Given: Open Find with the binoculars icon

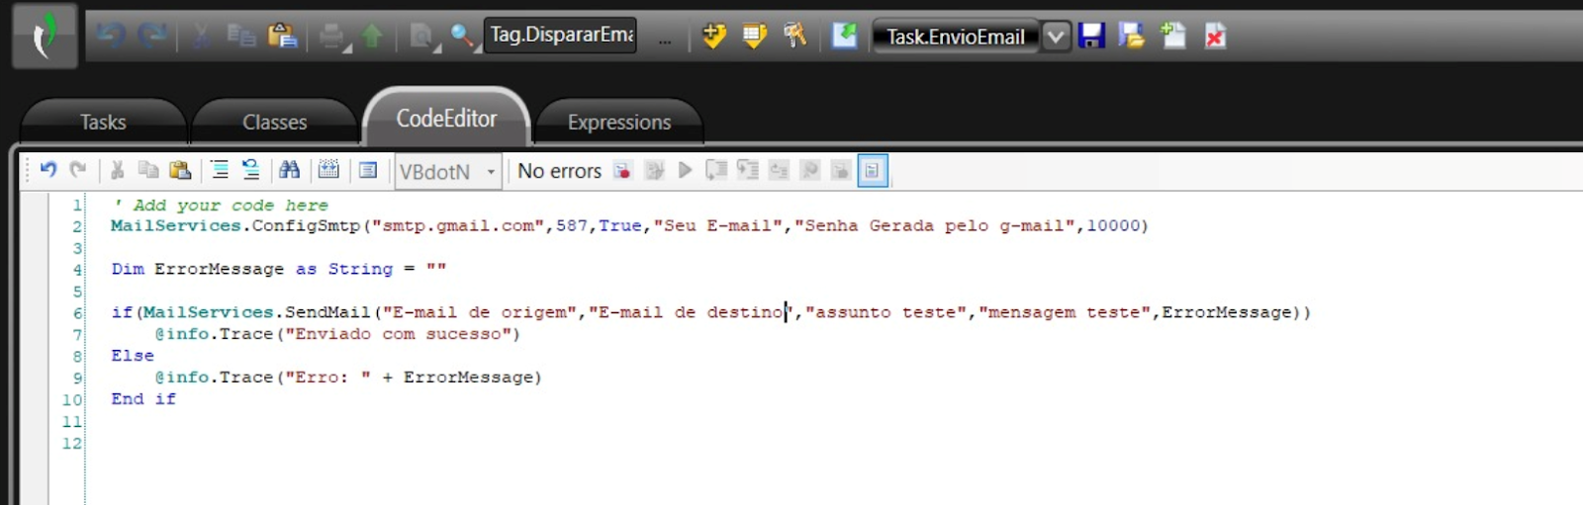Looking at the screenshot, I should (x=289, y=170).
